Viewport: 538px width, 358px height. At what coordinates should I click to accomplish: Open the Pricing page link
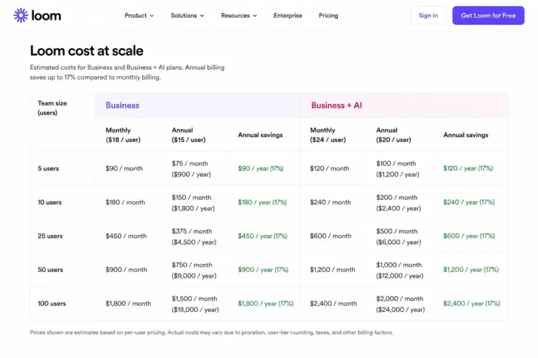tap(328, 15)
